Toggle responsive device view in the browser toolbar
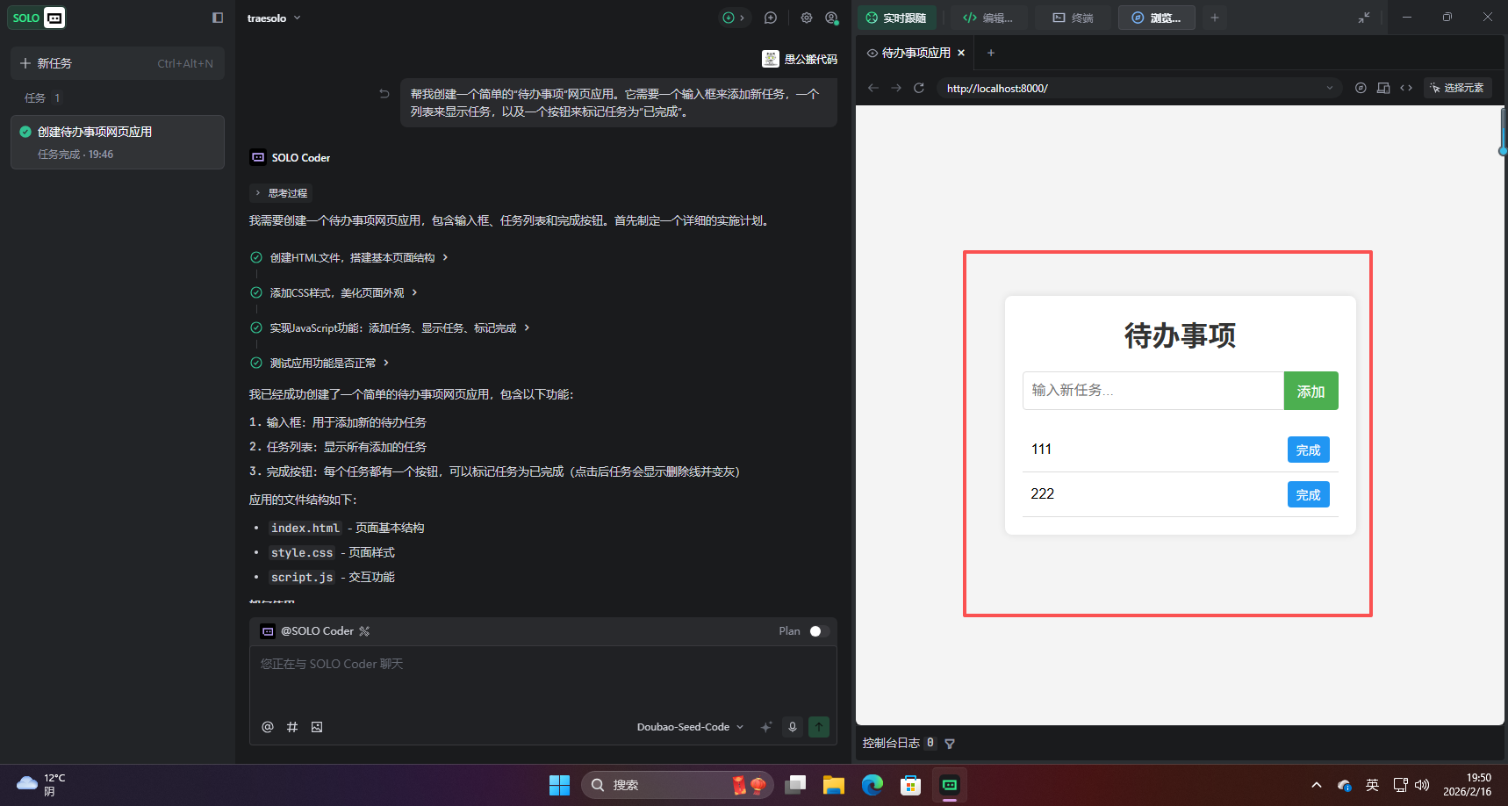This screenshot has width=1508, height=806. tap(1383, 88)
